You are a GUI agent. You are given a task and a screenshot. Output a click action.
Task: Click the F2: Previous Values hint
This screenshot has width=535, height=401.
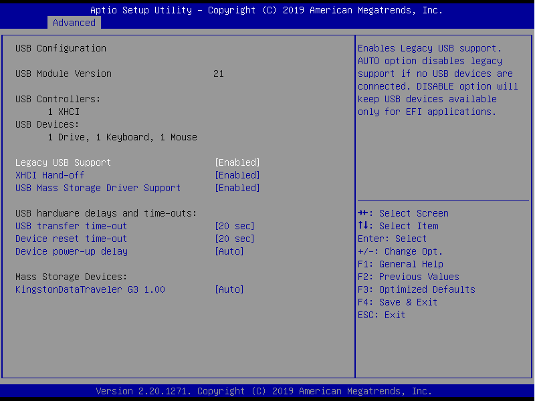[408, 277]
